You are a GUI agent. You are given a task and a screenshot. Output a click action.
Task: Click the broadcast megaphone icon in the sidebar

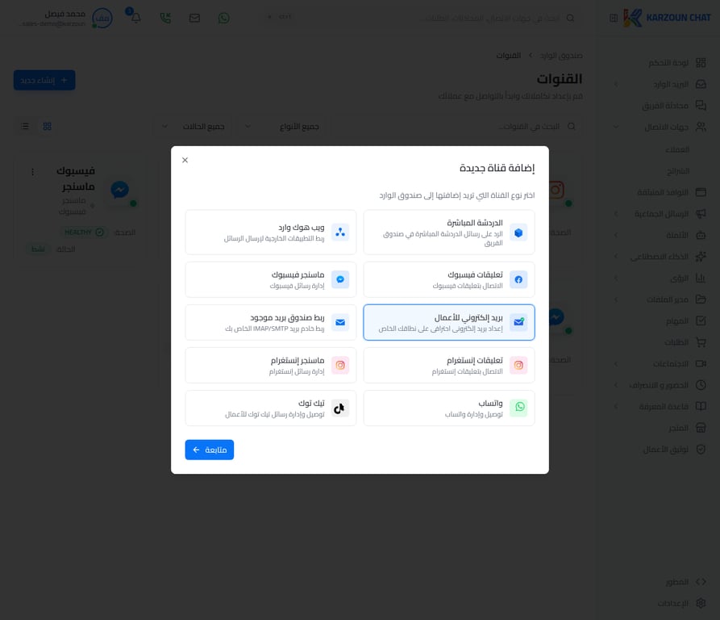tap(701, 214)
